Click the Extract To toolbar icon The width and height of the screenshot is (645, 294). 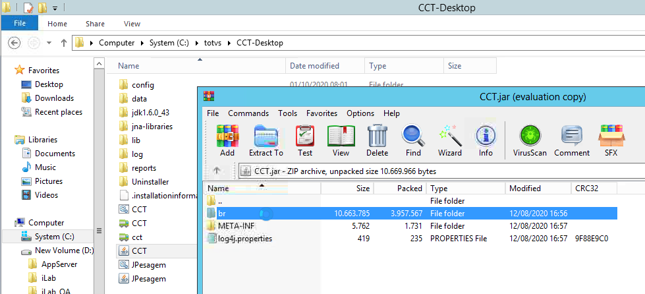pos(266,141)
